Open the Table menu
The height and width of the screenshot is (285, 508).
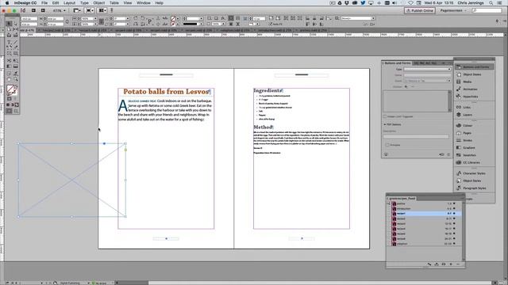(x=114, y=3)
